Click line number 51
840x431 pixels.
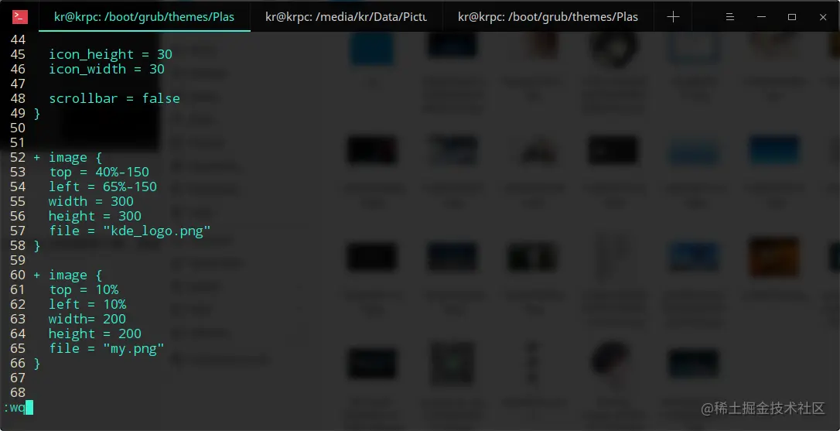pyautogui.click(x=18, y=142)
